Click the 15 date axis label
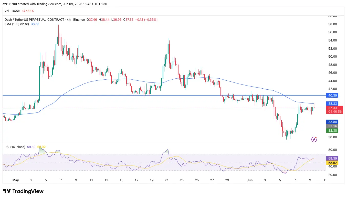The image size is (347, 199). coord(121,180)
